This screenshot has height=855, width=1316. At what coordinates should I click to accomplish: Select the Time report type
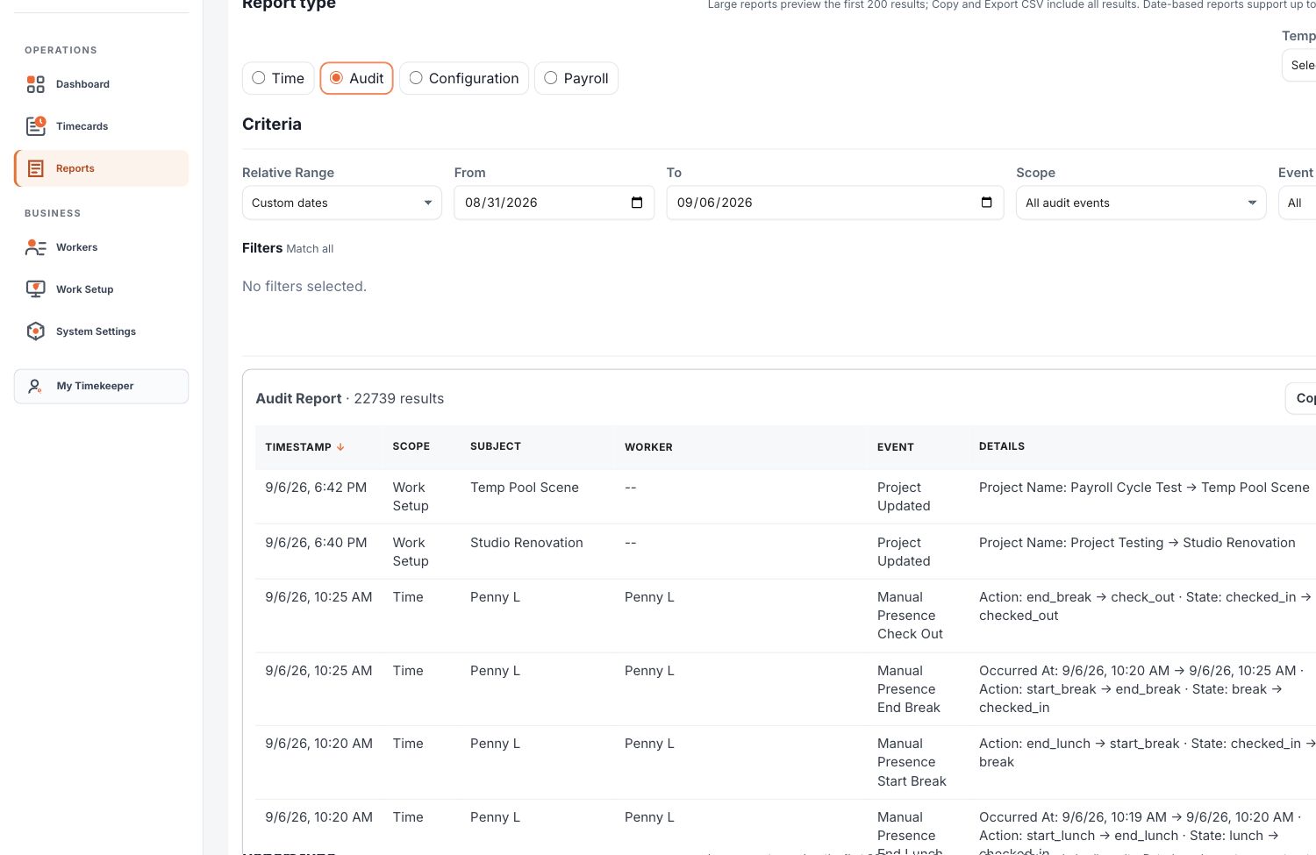click(278, 78)
